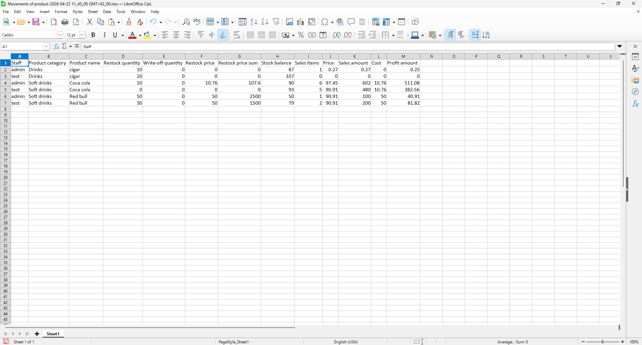Toggle Italic text formatting
This screenshot has height=345, width=642.
[x=104, y=35]
